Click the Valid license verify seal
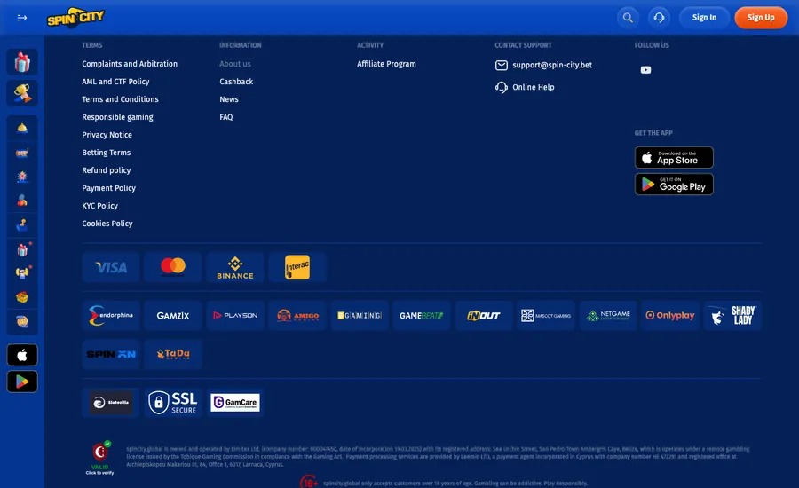This screenshot has width=799, height=488. [x=99, y=458]
